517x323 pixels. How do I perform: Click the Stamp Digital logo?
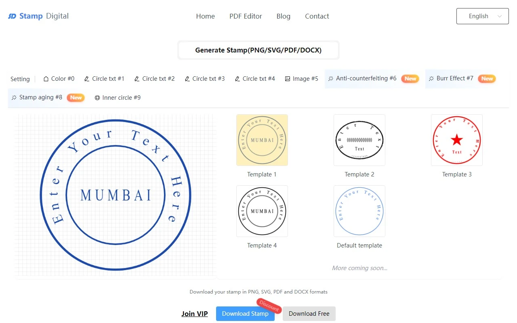[x=38, y=16]
